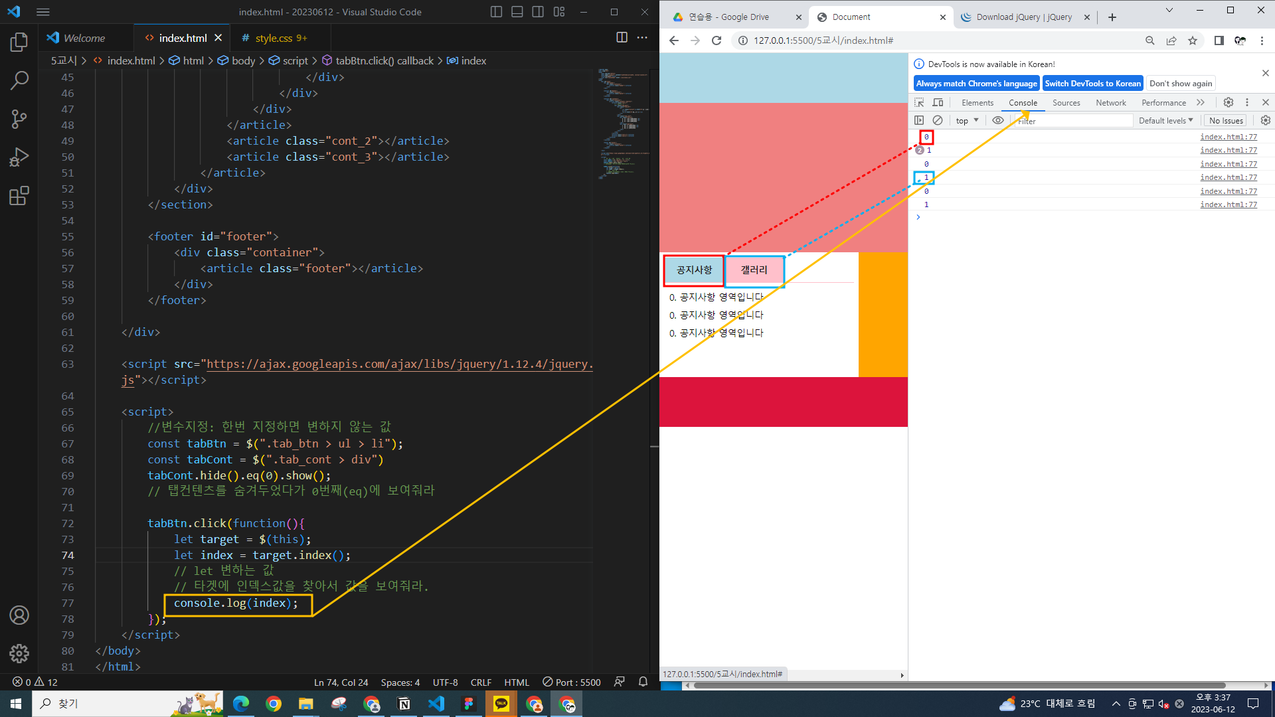Toggle the console sidebar panel

[x=919, y=120]
